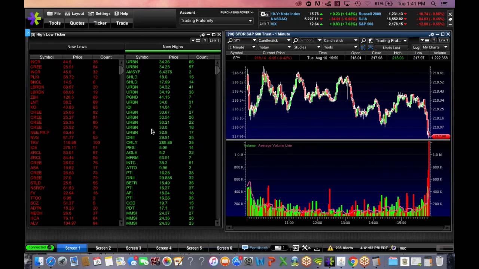Open the Quotes menu
The width and height of the screenshot is (479, 269).
[77, 23]
